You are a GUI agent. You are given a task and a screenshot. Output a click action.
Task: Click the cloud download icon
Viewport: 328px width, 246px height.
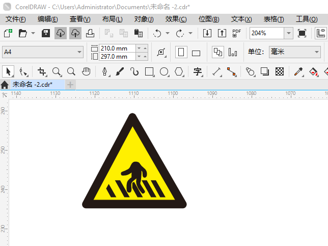[61, 33]
